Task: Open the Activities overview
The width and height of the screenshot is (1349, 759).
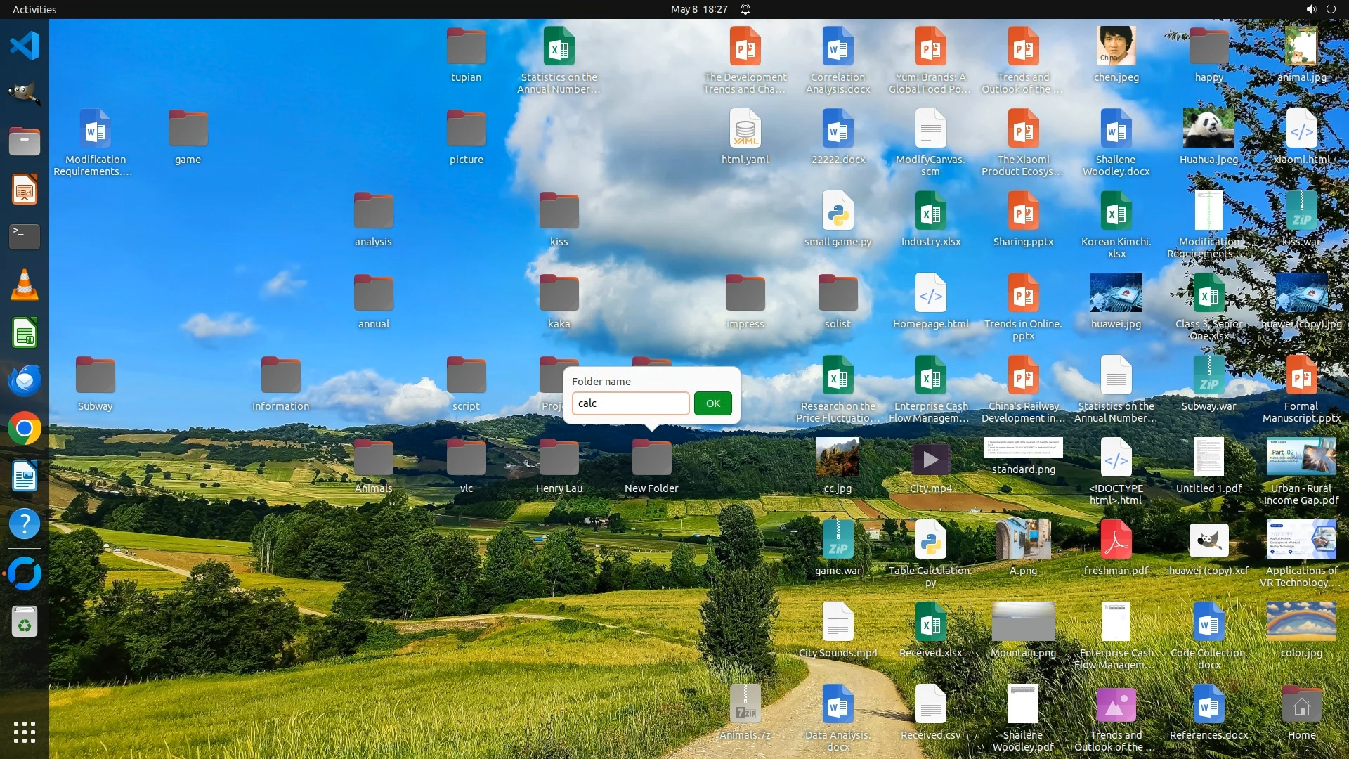Action: [x=34, y=9]
